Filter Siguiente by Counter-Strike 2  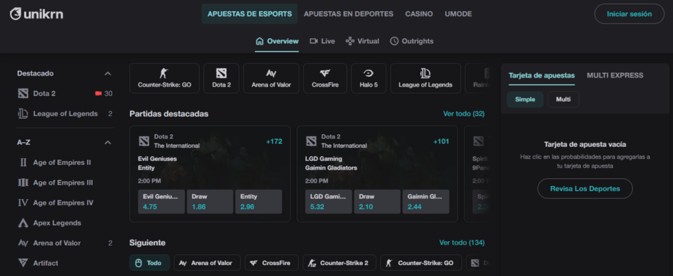[339, 263]
